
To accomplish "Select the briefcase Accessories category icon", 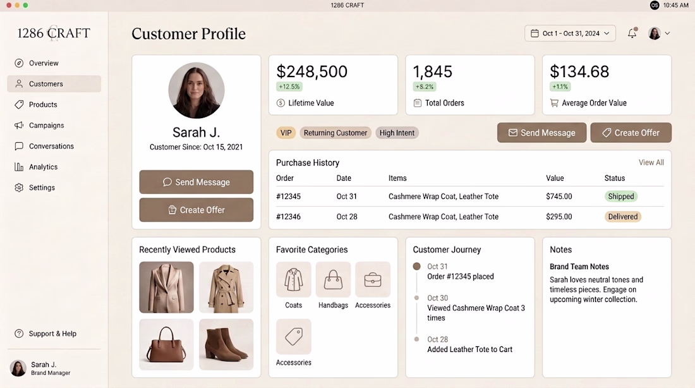I will click(373, 279).
